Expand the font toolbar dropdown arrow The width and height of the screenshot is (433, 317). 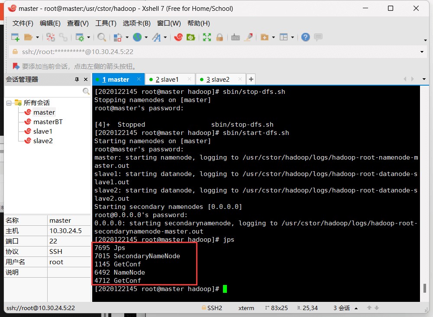[x=165, y=38]
